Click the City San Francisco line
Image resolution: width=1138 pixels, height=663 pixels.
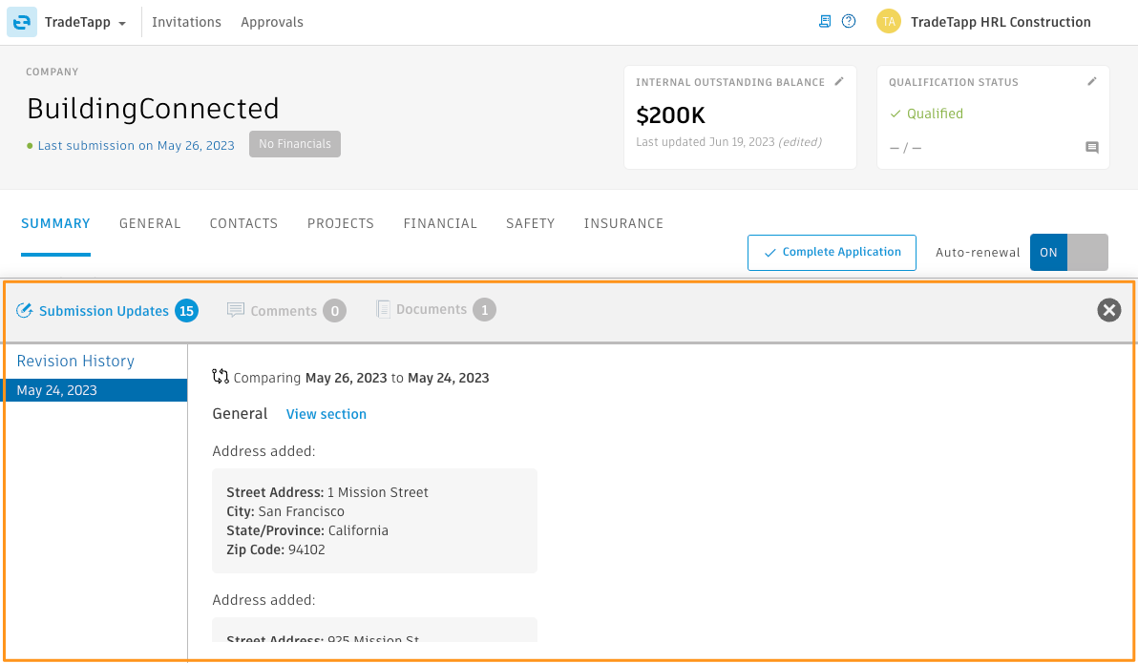285,511
